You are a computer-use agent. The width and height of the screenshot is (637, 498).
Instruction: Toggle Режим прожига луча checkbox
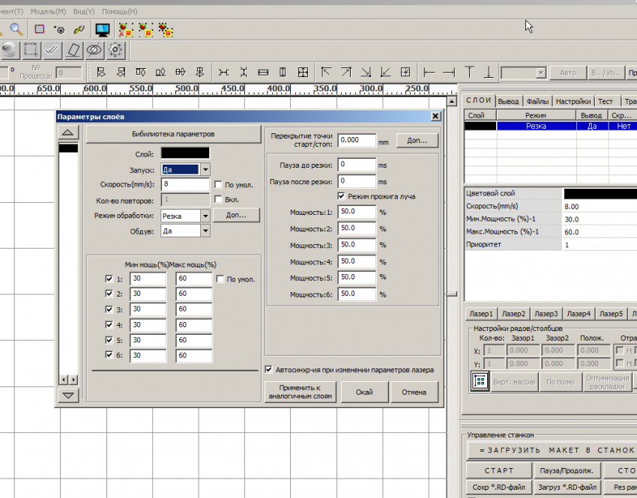342,196
